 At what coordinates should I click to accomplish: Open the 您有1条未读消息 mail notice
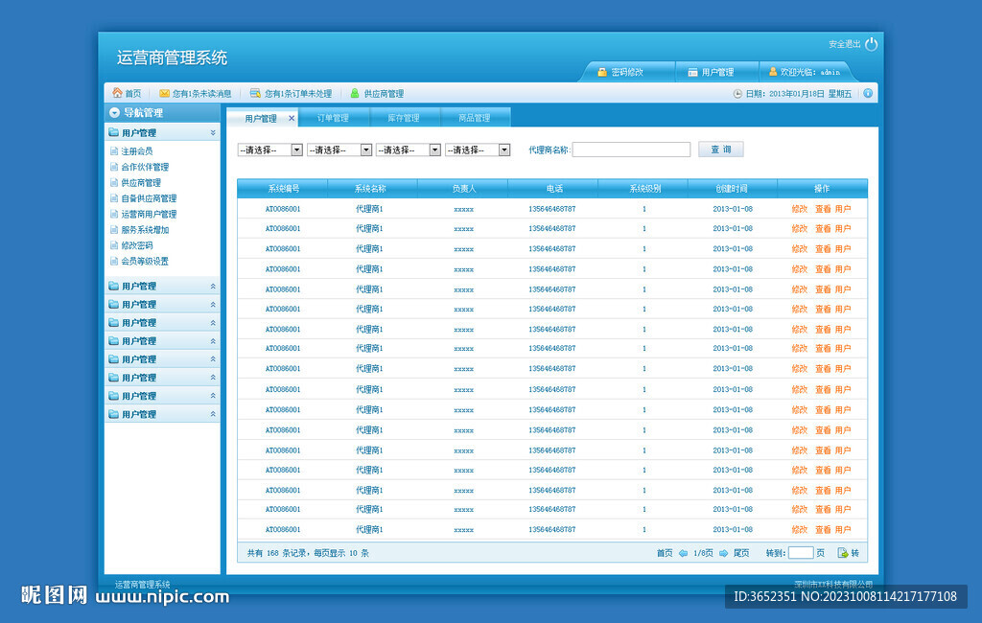click(x=196, y=93)
